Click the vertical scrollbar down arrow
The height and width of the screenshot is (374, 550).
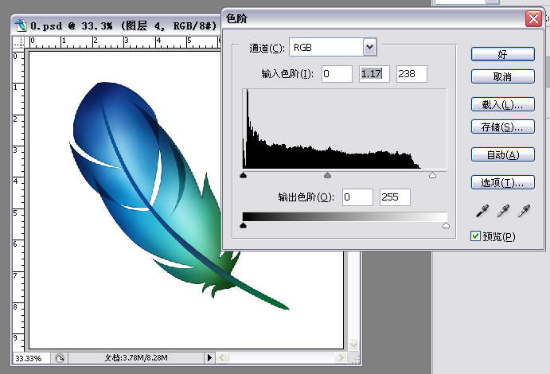pyautogui.click(x=353, y=345)
